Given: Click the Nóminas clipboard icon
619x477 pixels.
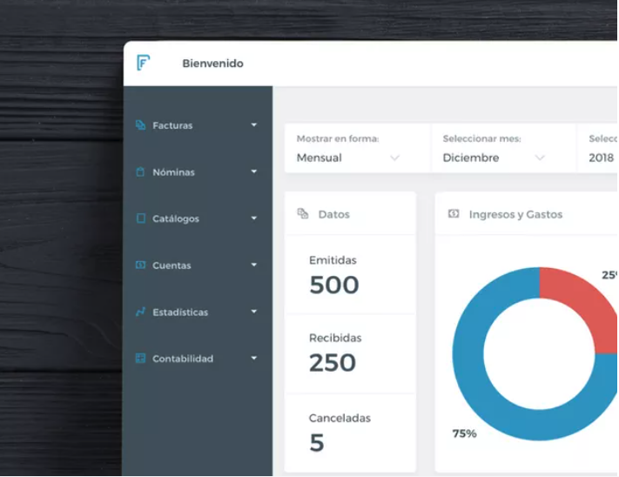Looking at the screenshot, I should (140, 172).
